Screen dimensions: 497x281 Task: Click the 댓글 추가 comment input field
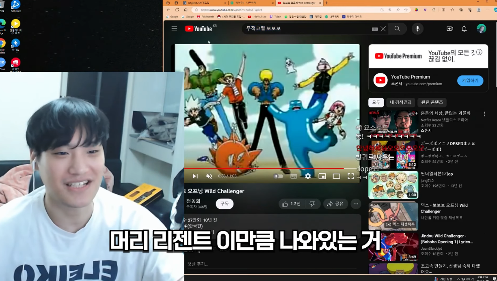coord(272,264)
